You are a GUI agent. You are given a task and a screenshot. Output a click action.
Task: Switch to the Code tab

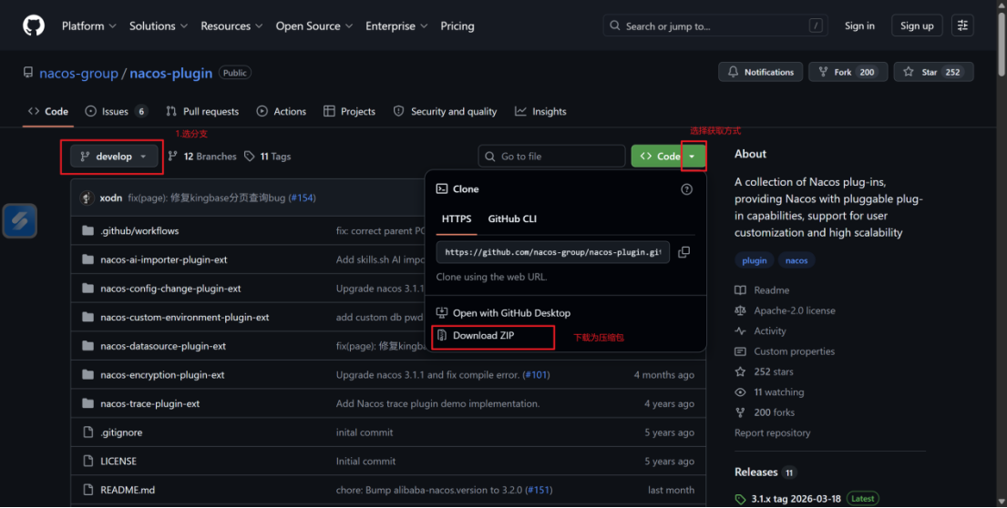[48, 112]
